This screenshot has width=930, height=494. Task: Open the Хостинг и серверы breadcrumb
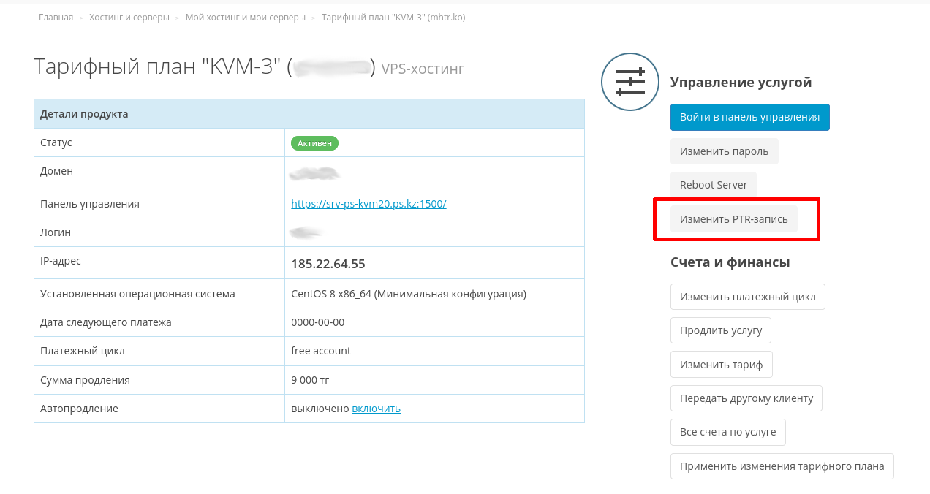click(x=129, y=17)
